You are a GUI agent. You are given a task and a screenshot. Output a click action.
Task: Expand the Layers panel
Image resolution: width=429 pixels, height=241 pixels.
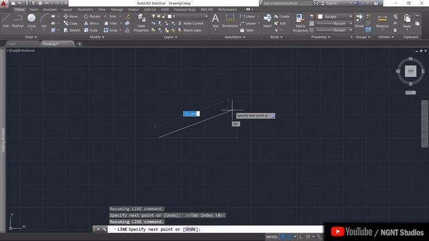170,37
